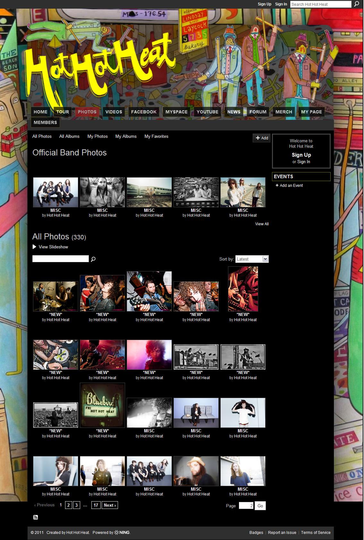This screenshot has height=540, width=364.
Task: Focus the Search Hot Hot Heat field
Action: point(321,4)
